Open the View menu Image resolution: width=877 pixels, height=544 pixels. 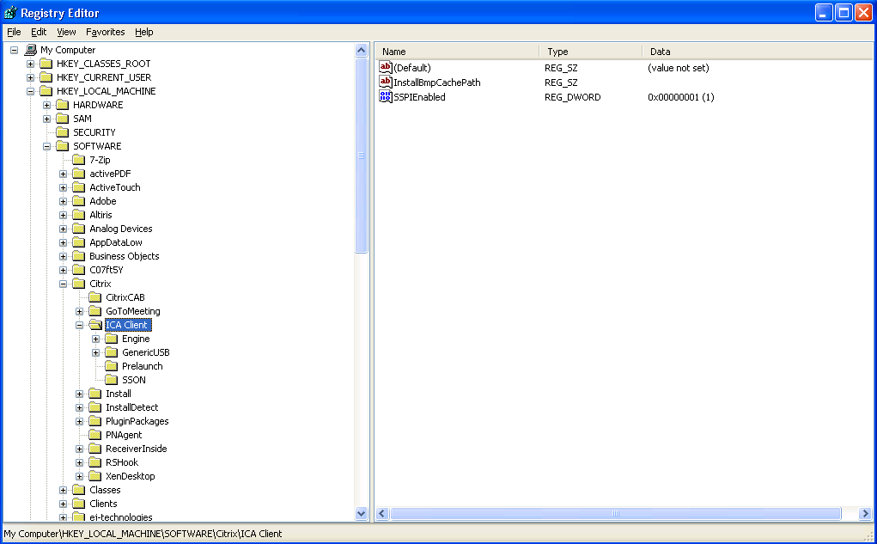pos(66,32)
